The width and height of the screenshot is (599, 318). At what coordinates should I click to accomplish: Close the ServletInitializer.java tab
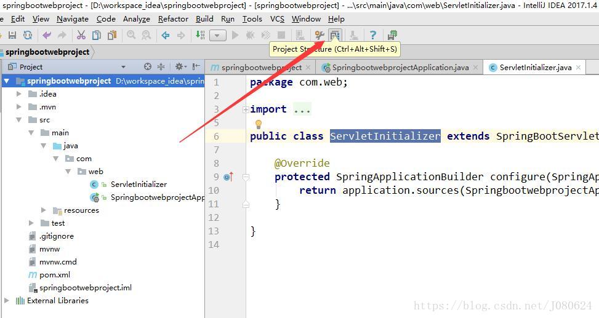click(x=578, y=68)
